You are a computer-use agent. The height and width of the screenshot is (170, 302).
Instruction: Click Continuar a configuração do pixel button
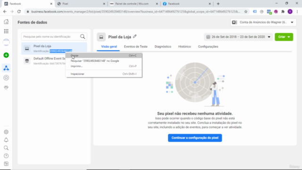[x=195, y=138]
